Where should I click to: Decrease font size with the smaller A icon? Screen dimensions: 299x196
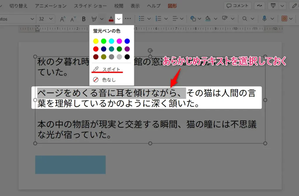pyautogui.click(x=73, y=19)
